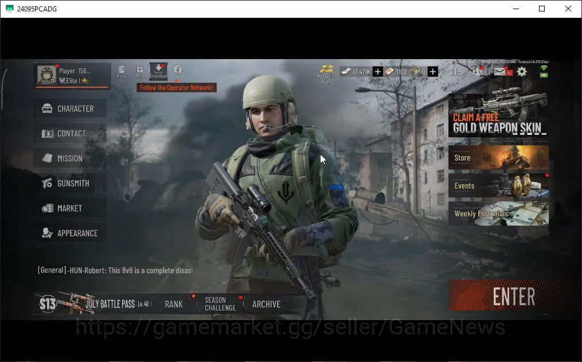
Task: Click the ENTER button
Action: coord(514,296)
